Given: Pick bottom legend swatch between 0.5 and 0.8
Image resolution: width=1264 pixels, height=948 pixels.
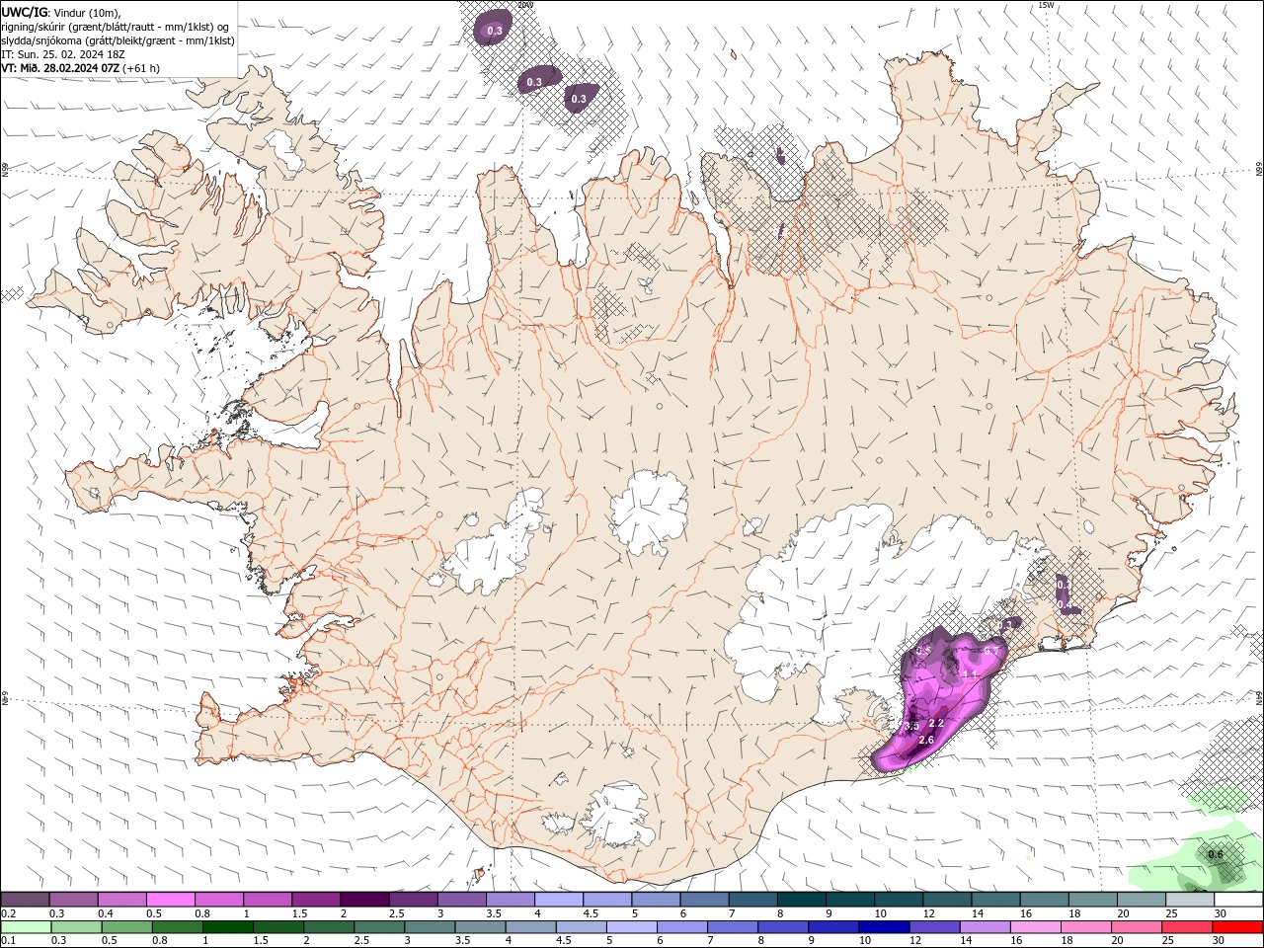Looking at the screenshot, I should (126, 927).
